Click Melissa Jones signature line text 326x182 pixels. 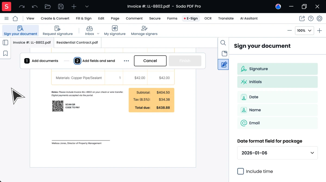[x=77, y=143]
